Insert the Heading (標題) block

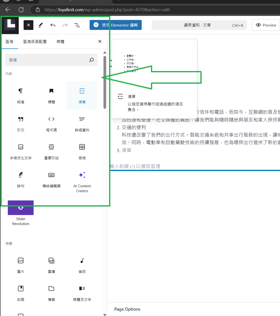(51, 95)
